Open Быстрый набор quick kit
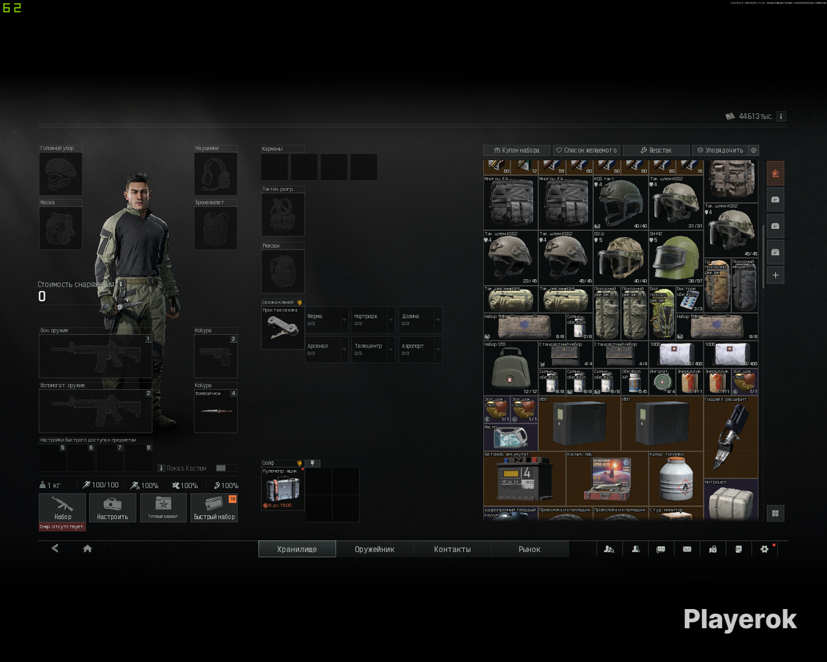827x662 pixels. [x=214, y=508]
